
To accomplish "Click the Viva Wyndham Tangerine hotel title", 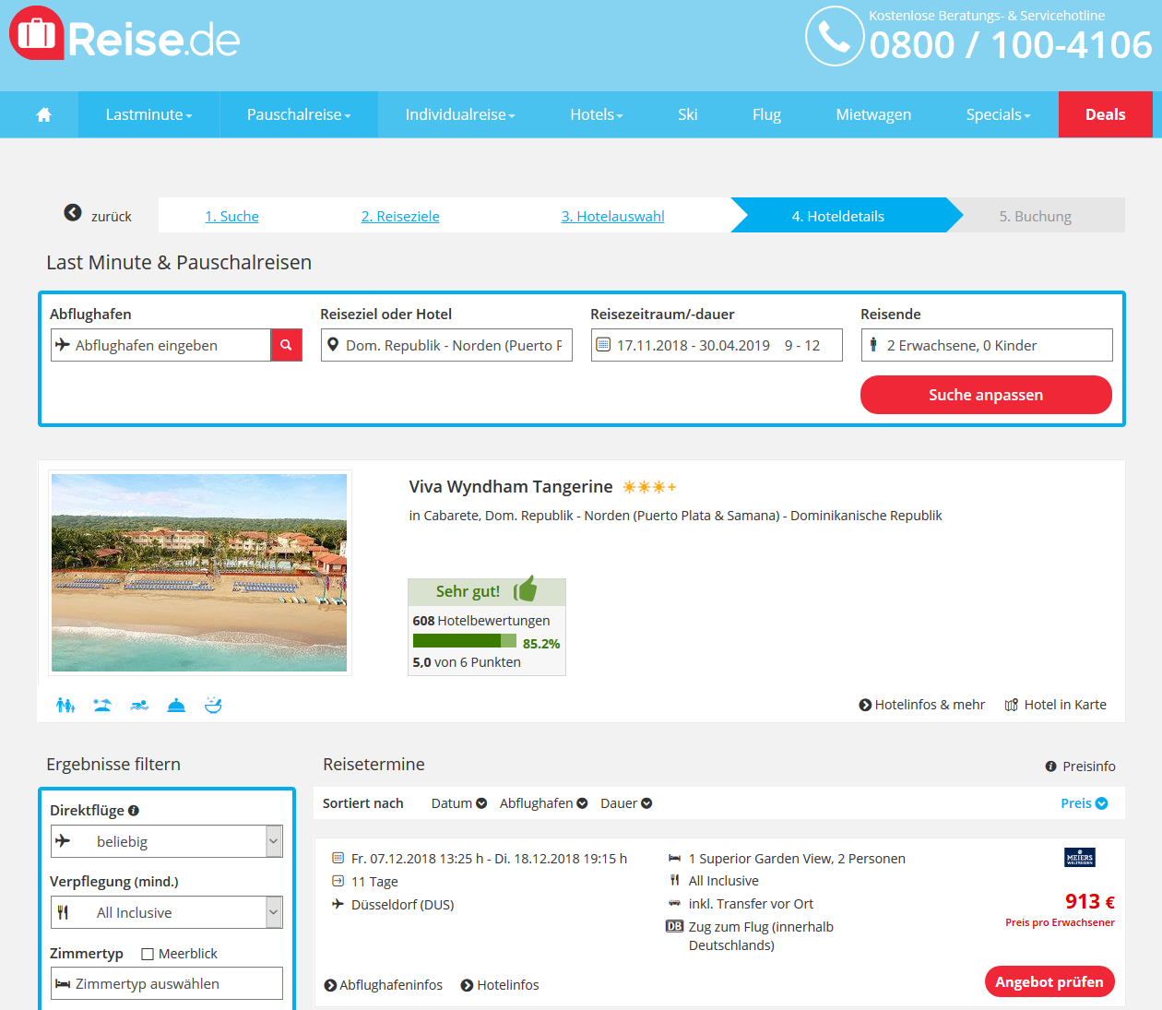I will coord(511,486).
